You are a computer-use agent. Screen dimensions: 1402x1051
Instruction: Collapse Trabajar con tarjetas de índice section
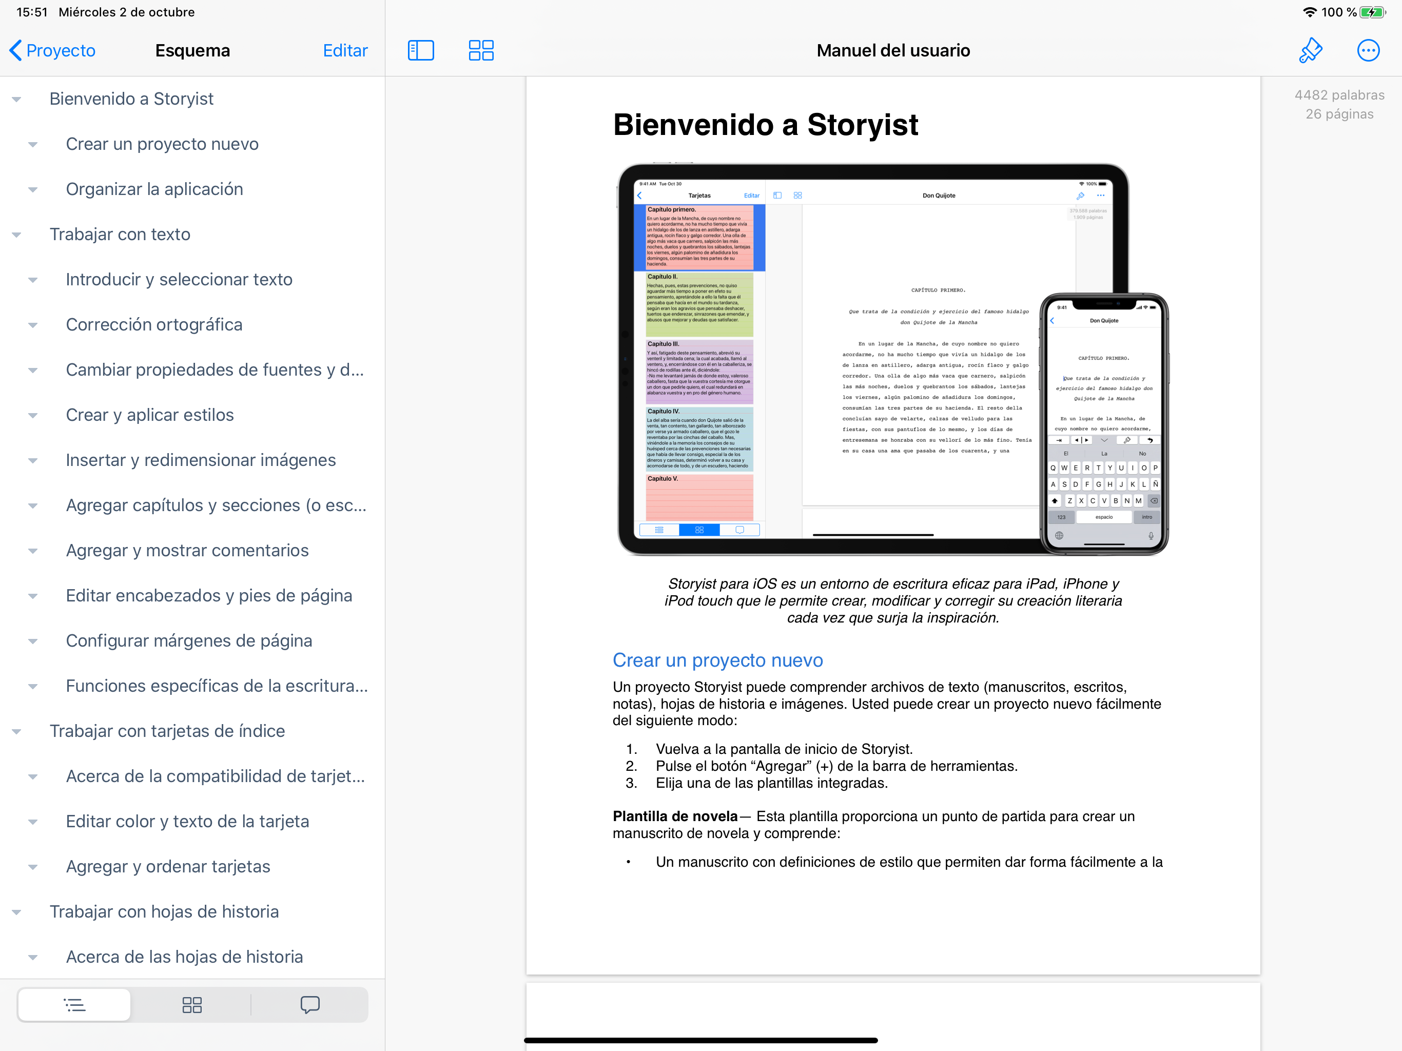[16, 731]
